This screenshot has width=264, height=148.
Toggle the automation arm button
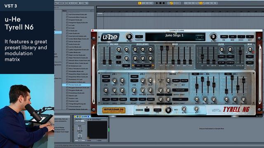[x=172, y=3]
